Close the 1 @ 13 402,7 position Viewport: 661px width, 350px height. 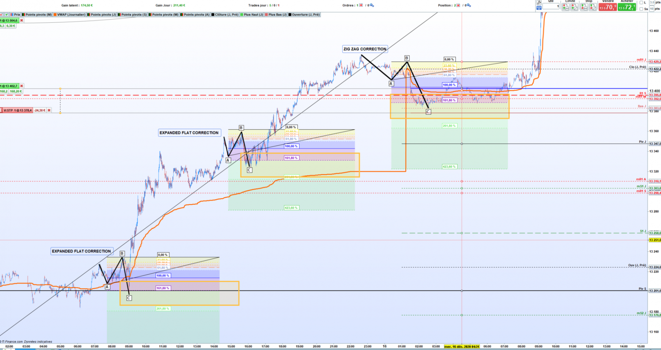click(x=21, y=86)
